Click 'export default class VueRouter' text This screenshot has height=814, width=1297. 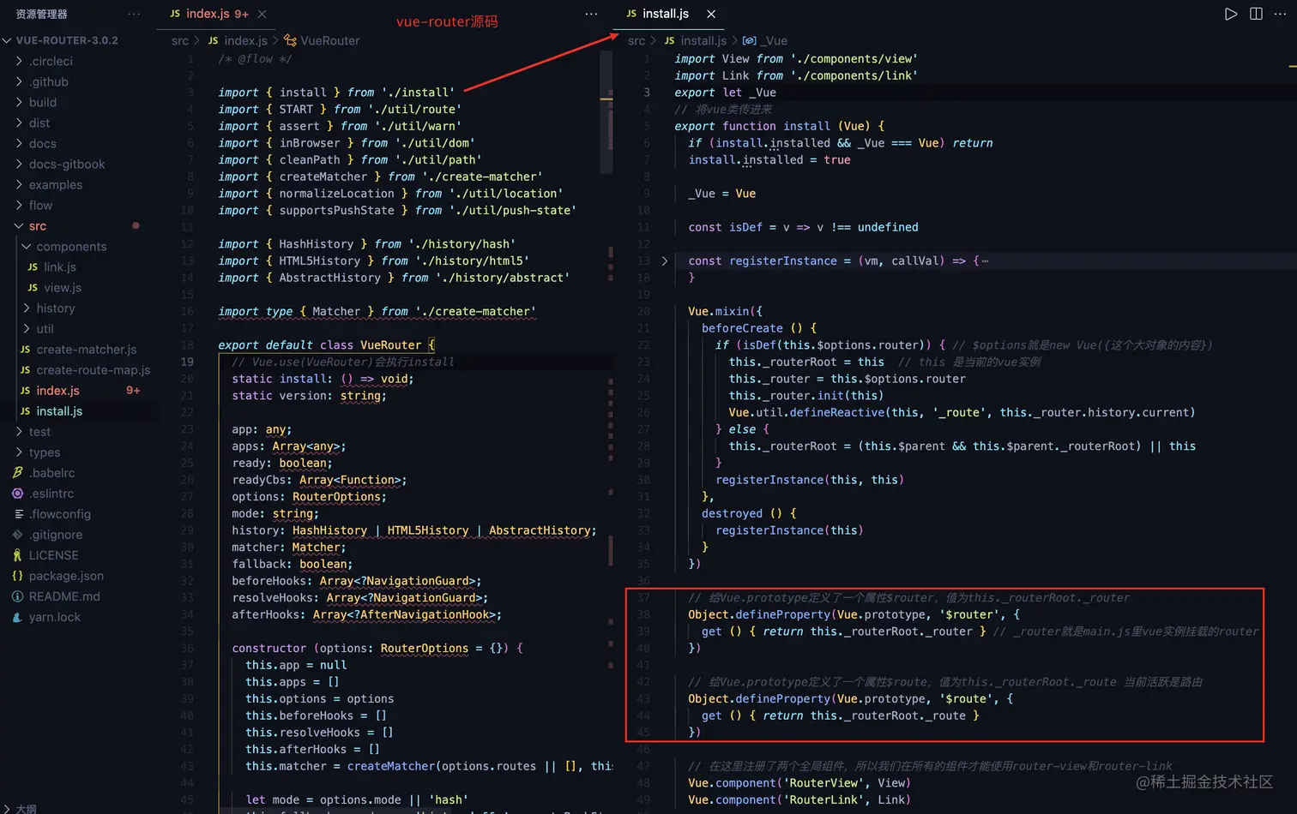click(320, 345)
